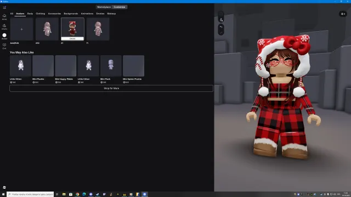Open Microsoft Edge from the taskbar
Image resolution: width=351 pixels, height=197 pixels.
84,194
